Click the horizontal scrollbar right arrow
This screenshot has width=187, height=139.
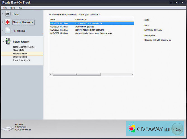pos(132,74)
